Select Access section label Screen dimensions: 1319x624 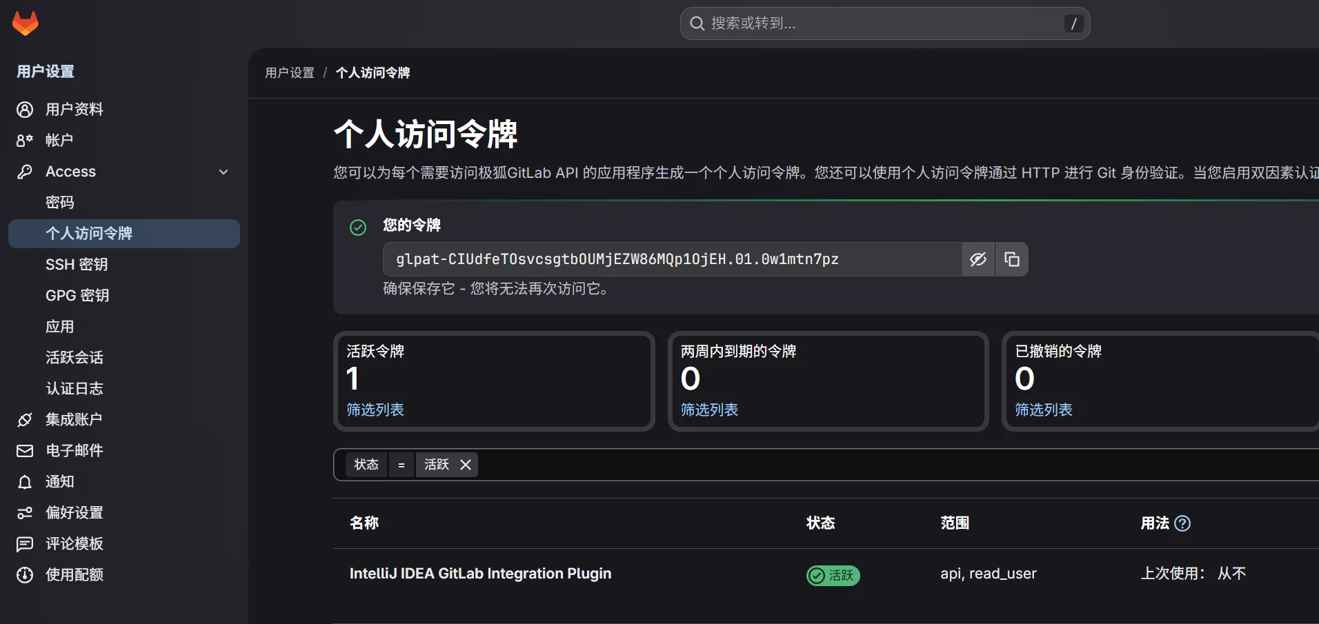click(70, 172)
